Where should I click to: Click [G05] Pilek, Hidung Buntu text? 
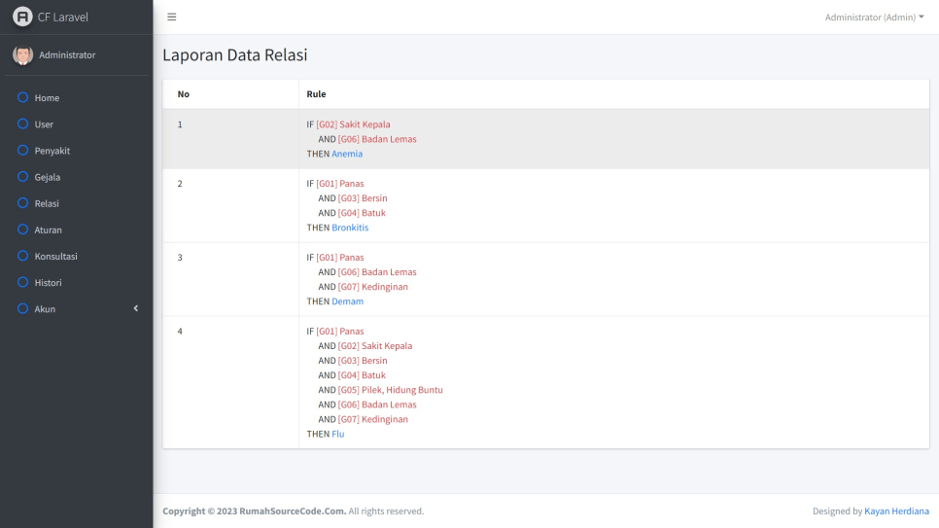tap(391, 390)
